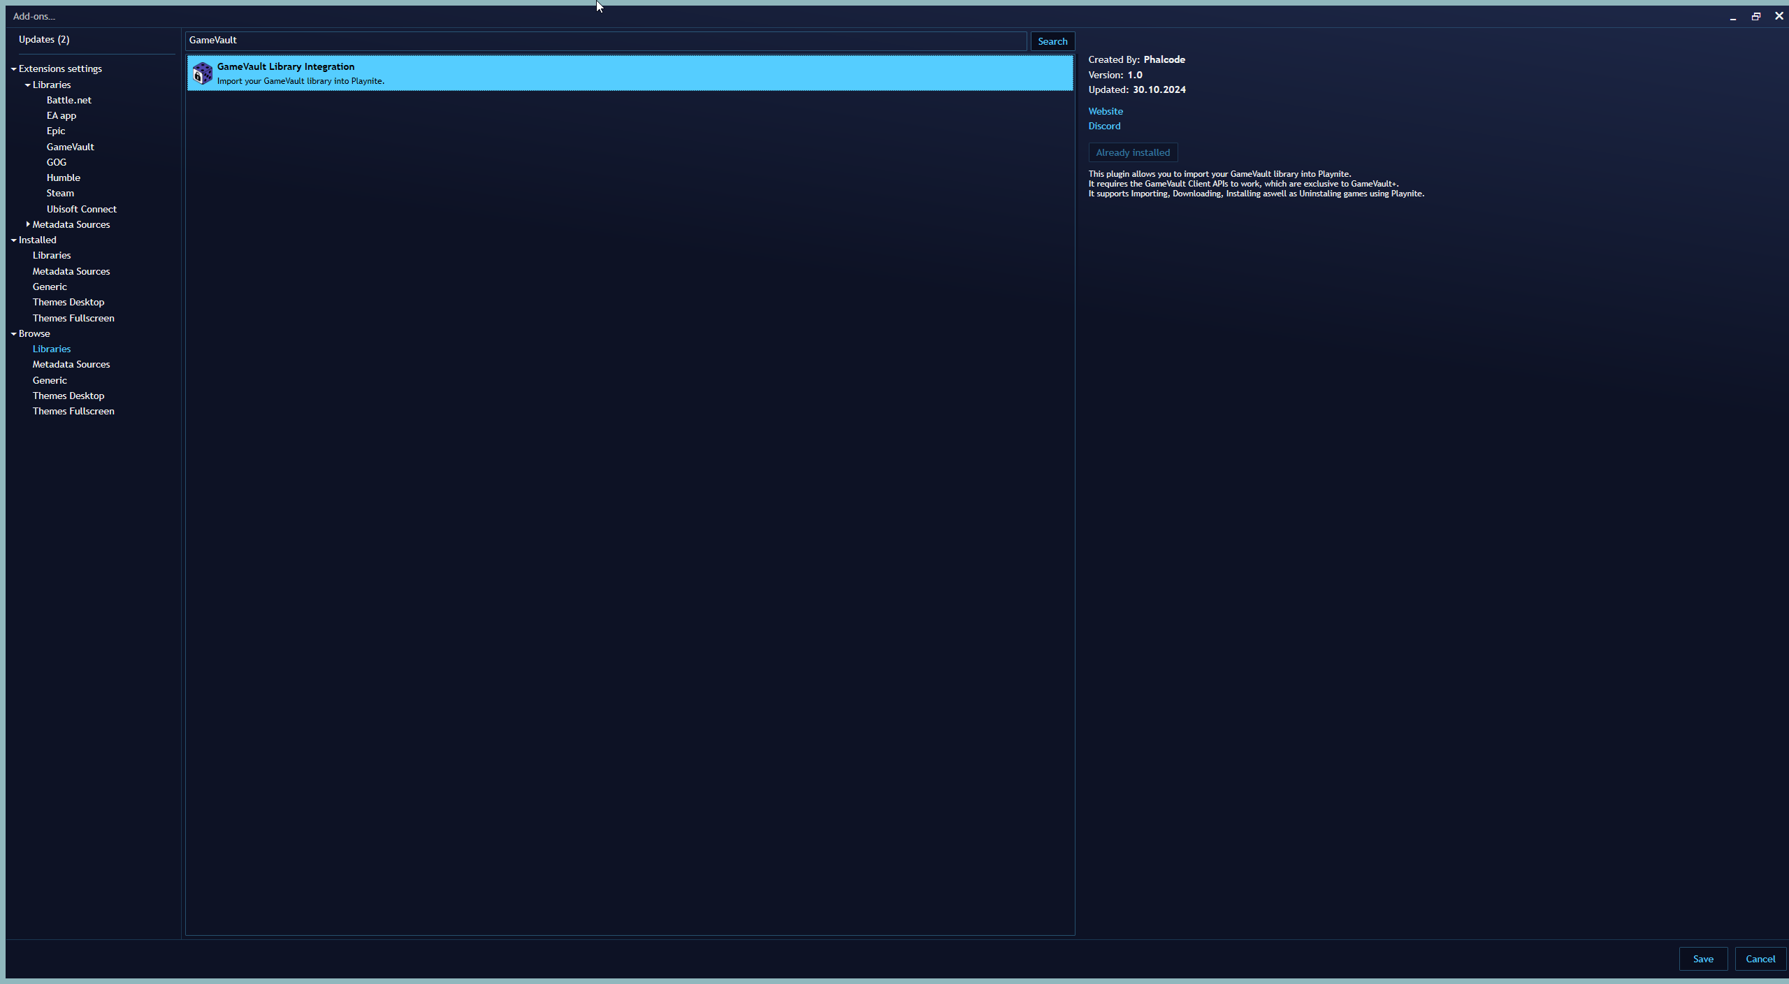Collapse the Installed tree section
1789x984 pixels.
coord(13,240)
